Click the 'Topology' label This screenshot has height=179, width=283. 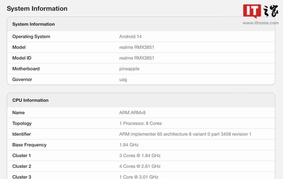(22, 124)
